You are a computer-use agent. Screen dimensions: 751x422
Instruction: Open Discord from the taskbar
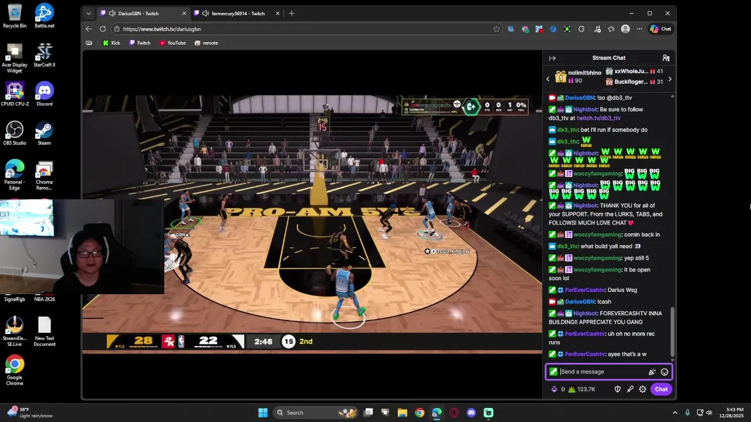coord(471,413)
